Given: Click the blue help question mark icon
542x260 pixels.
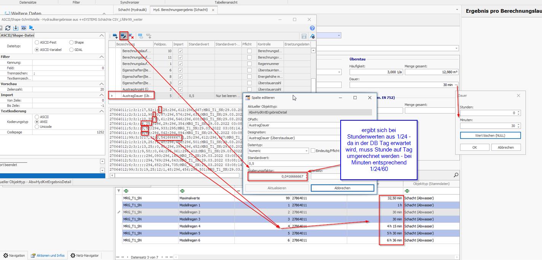Looking at the screenshot, I should point(312,28).
